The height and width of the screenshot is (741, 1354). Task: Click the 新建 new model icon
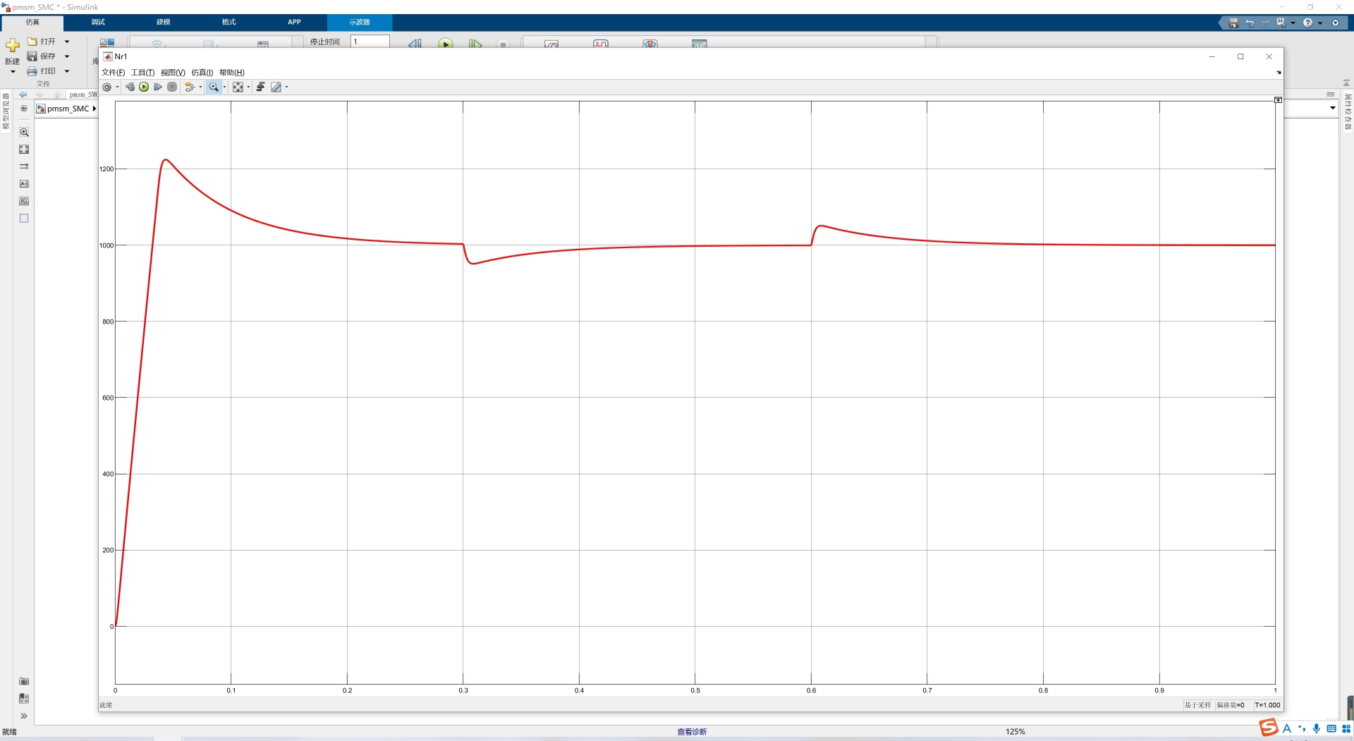(12, 47)
